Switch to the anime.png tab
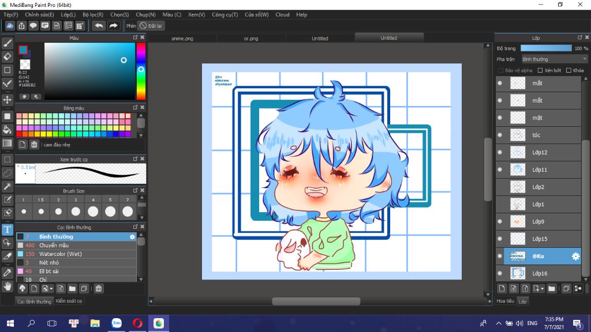This screenshot has width=591, height=332. click(x=182, y=39)
